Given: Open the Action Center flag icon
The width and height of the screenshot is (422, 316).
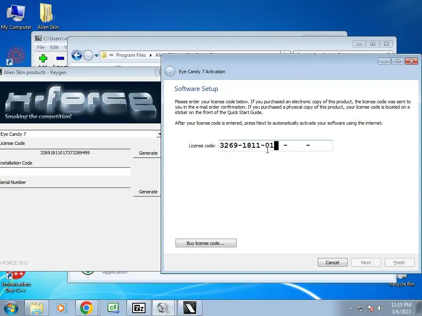Looking at the screenshot, I should click(x=370, y=308).
